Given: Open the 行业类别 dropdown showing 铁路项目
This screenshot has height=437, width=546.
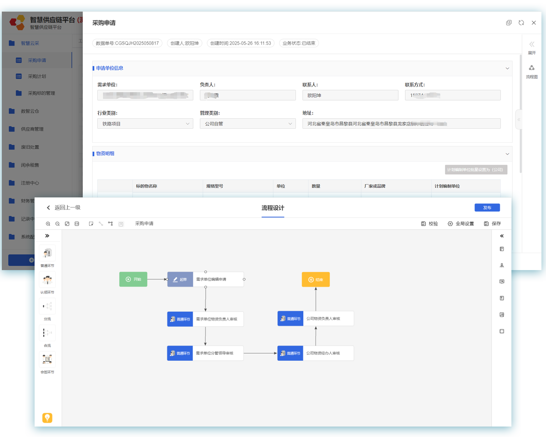Looking at the screenshot, I should pyautogui.click(x=145, y=124).
